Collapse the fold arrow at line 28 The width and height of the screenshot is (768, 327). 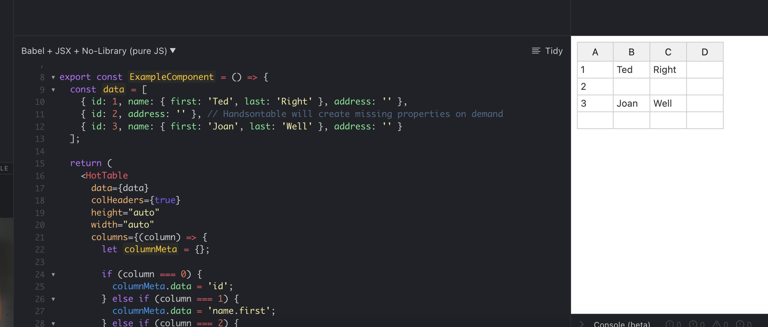pos(53,324)
